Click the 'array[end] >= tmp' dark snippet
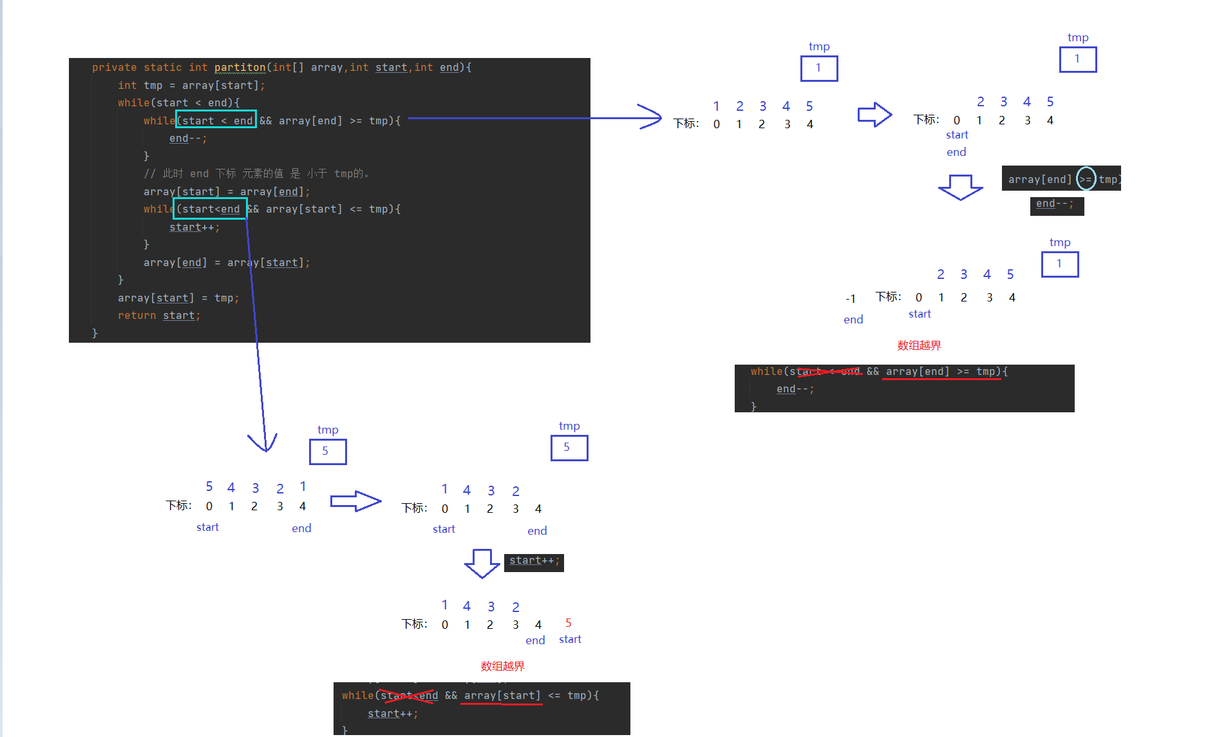Screen dimensions: 1208x737 [x=1061, y=178]
